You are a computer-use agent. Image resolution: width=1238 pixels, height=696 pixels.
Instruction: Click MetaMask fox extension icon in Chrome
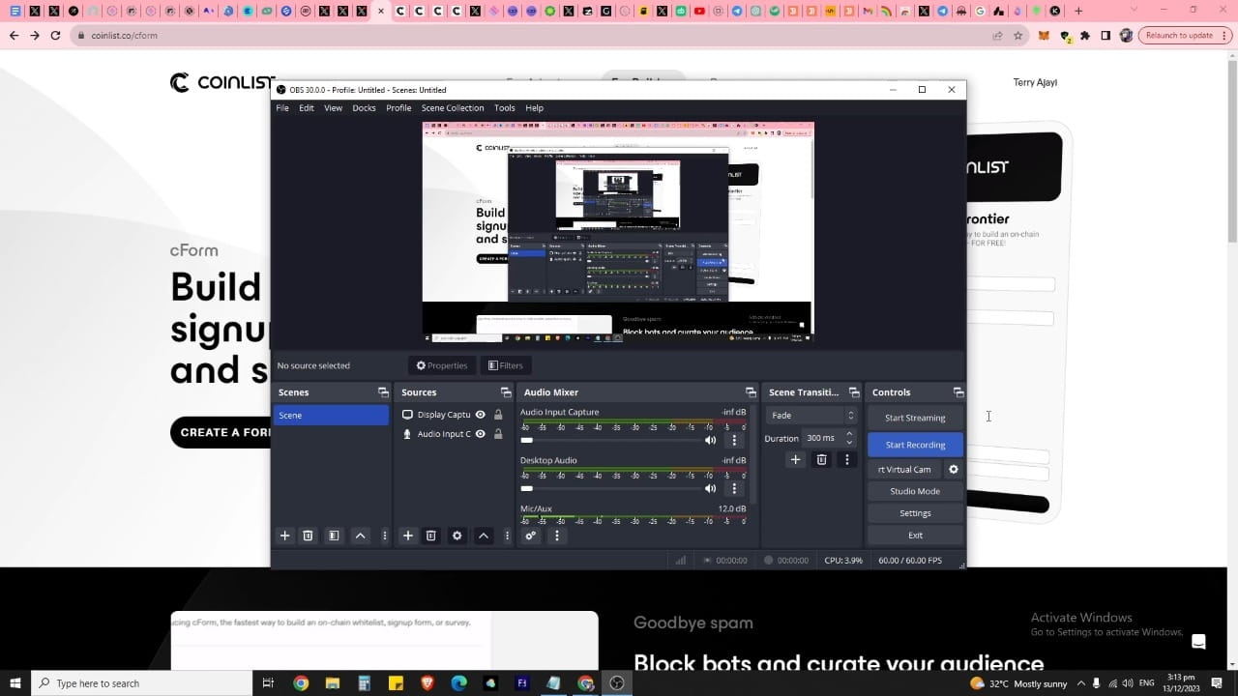pyautogui.click(x=1044, y=36)
